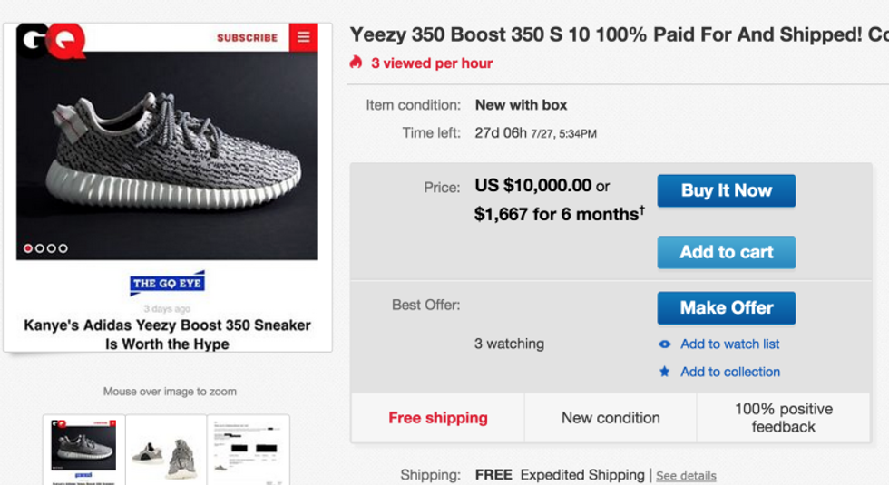Click the GQ logo
This screenshot has height=485, width=889.
click(51, 39)
